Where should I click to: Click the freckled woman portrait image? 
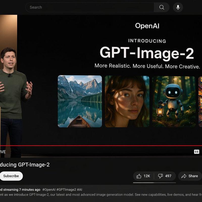(x=127, y=102)
